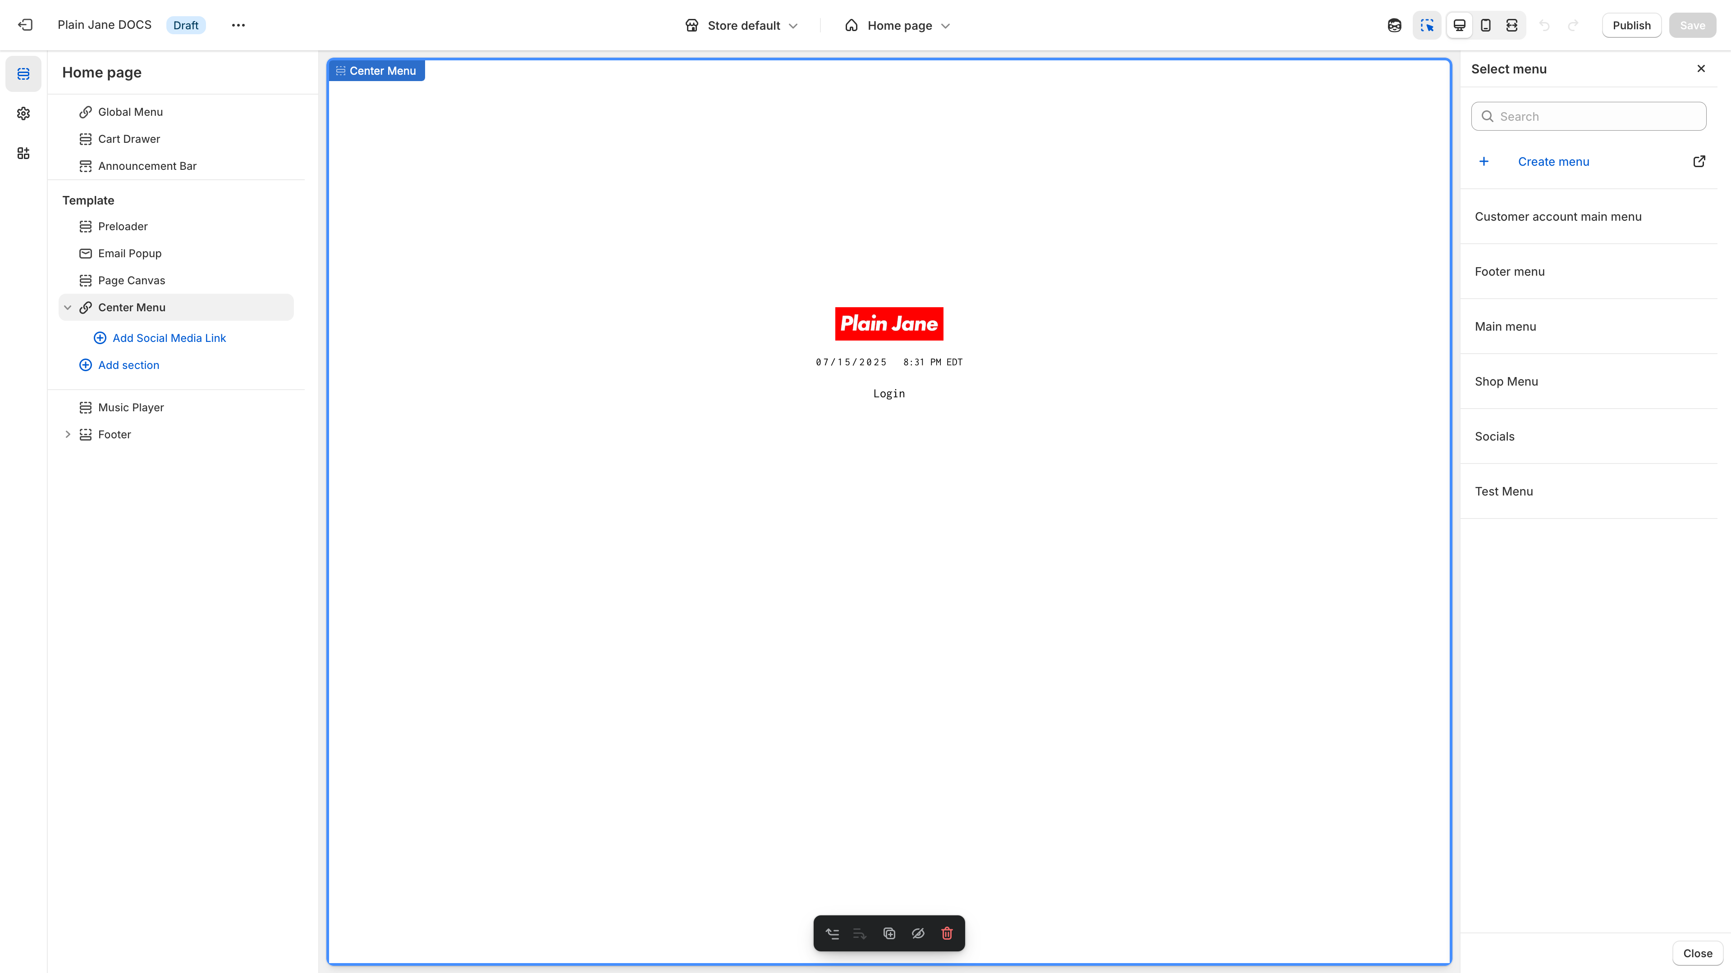Choose the Shop Menu entry
The width and height of the screenshot is (1731, 973).
tap(1506, 381)
